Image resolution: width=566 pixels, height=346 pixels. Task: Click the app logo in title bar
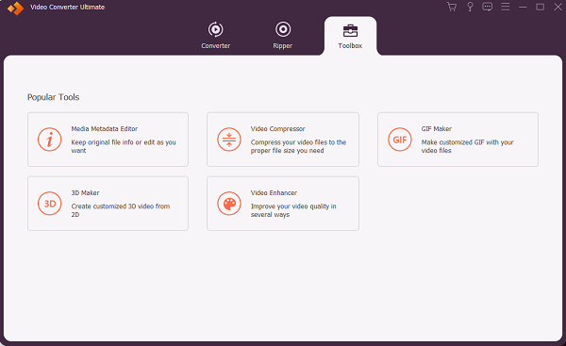(15, 8)
